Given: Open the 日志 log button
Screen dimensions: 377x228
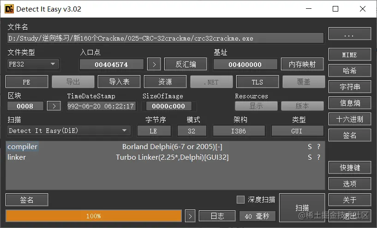Looking at the screenshot, I should click(217, 216).
